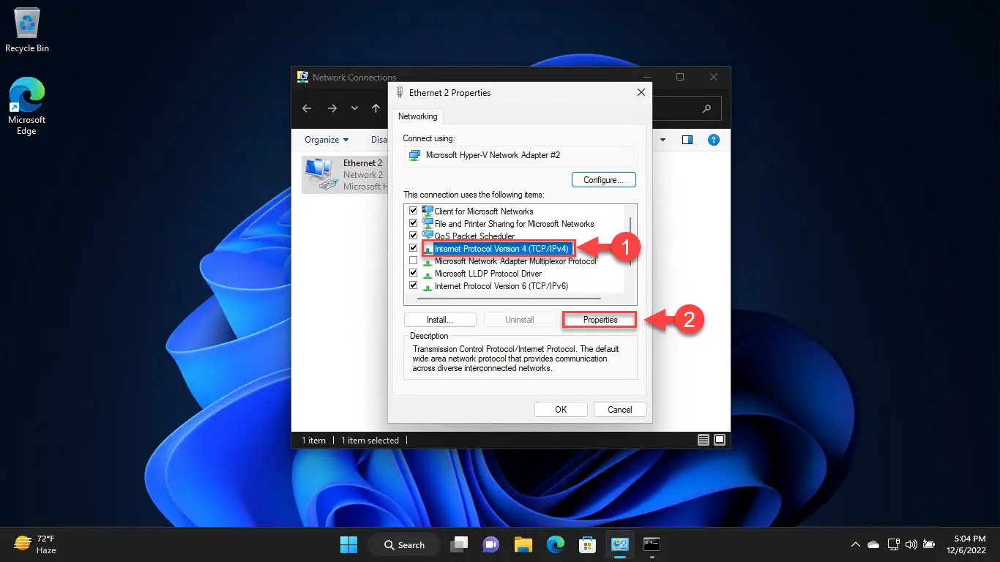
Task: Uncheck Internet Protocol Version 6 checkbox
Action: (414, 285)
